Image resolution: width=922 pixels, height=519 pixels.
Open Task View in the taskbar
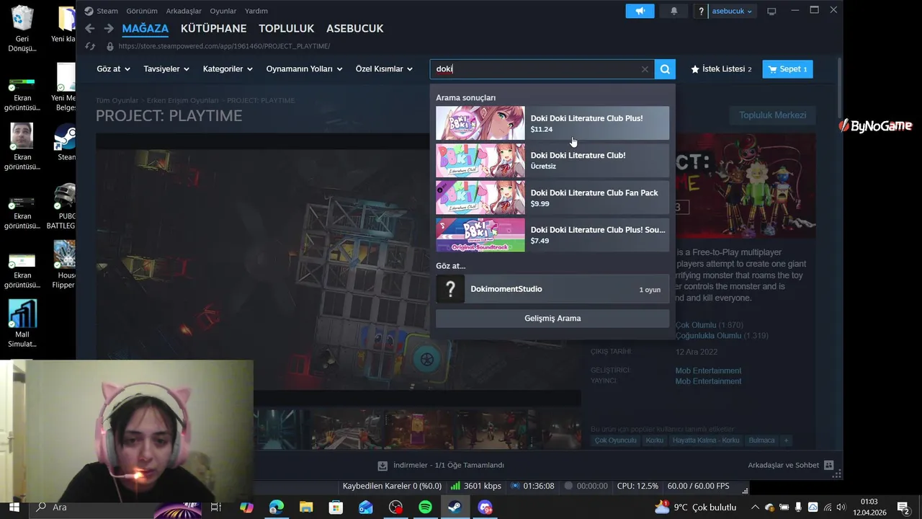(215, 507)
